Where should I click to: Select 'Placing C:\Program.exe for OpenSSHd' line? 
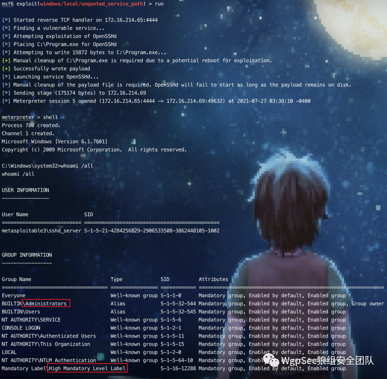59,45
